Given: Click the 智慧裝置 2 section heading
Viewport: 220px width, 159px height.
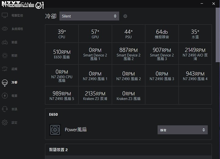Looking at the screenshot, I should click(58, 150).
